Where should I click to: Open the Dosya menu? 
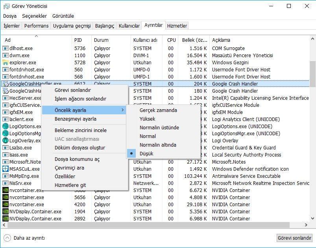(10, 16)
